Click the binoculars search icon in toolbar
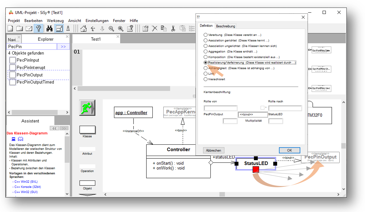The image size is (365, 212). [49, 28]
